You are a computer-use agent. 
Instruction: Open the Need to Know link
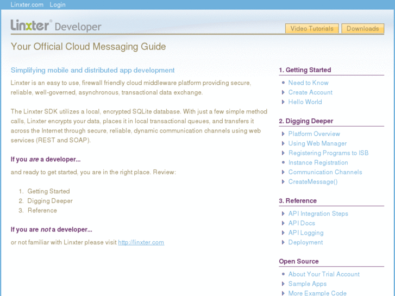(309, 83)
